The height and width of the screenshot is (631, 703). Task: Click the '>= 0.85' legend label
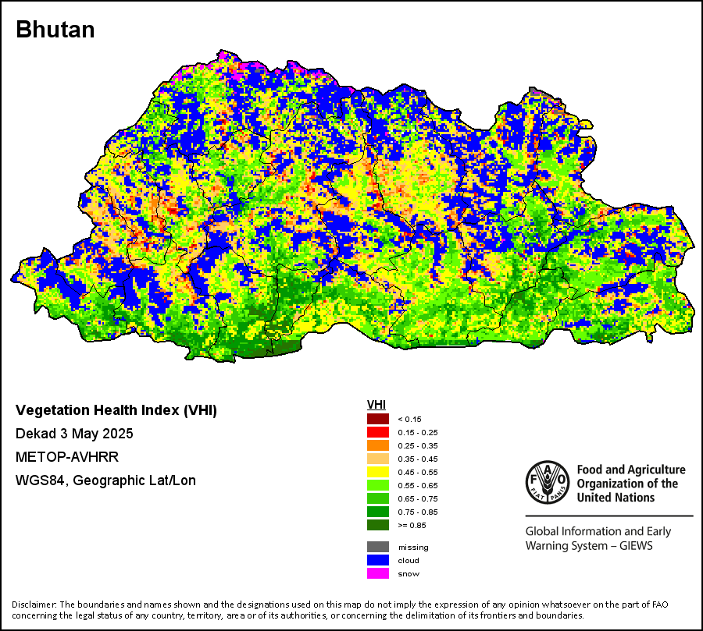(x=412, y=525)
